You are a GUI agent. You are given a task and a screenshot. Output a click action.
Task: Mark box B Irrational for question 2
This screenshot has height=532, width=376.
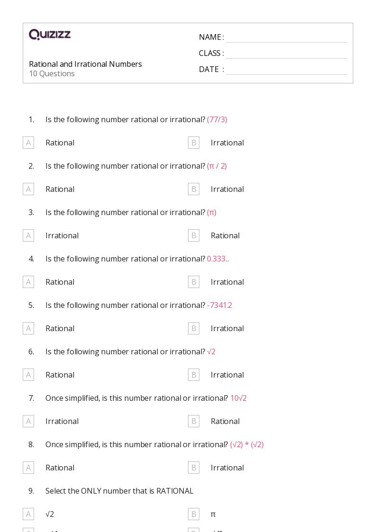coord(194,189)
